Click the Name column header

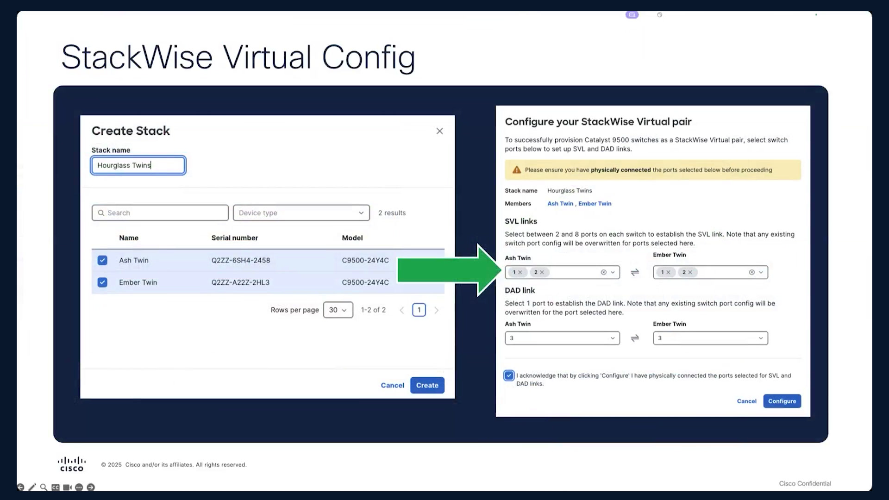click(129, 238)
